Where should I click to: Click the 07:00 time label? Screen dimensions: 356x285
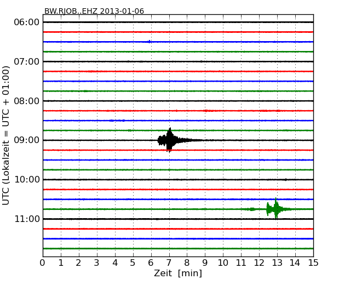tap(27, 61)
